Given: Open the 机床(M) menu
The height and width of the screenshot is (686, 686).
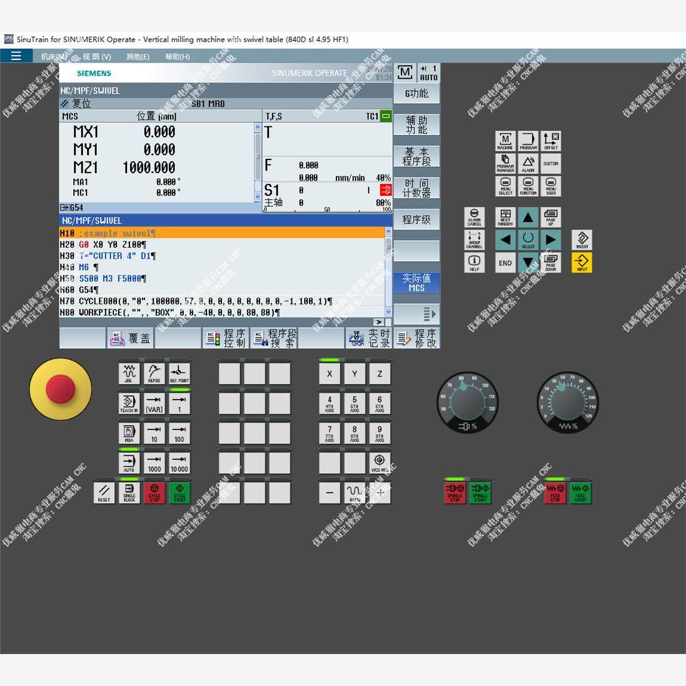Looking at the screenshot, I should point(53,56).
